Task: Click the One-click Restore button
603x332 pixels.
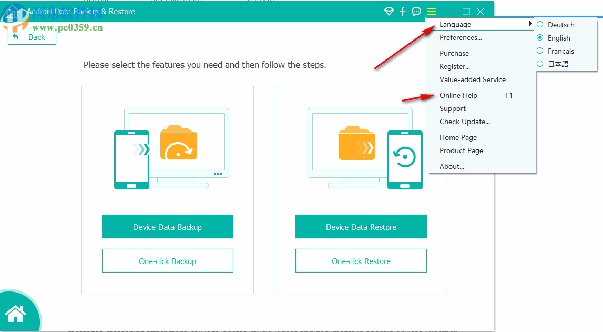Action: 361,261
